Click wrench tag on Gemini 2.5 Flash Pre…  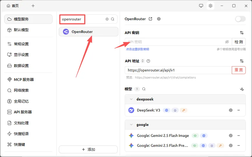click(x=220, y=146)
